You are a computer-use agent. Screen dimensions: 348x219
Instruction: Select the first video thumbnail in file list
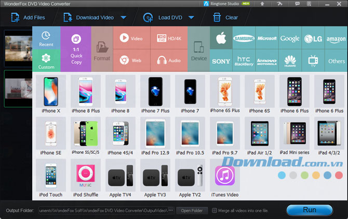18,49
